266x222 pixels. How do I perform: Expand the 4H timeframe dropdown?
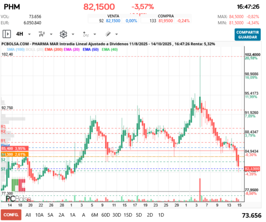29,35
